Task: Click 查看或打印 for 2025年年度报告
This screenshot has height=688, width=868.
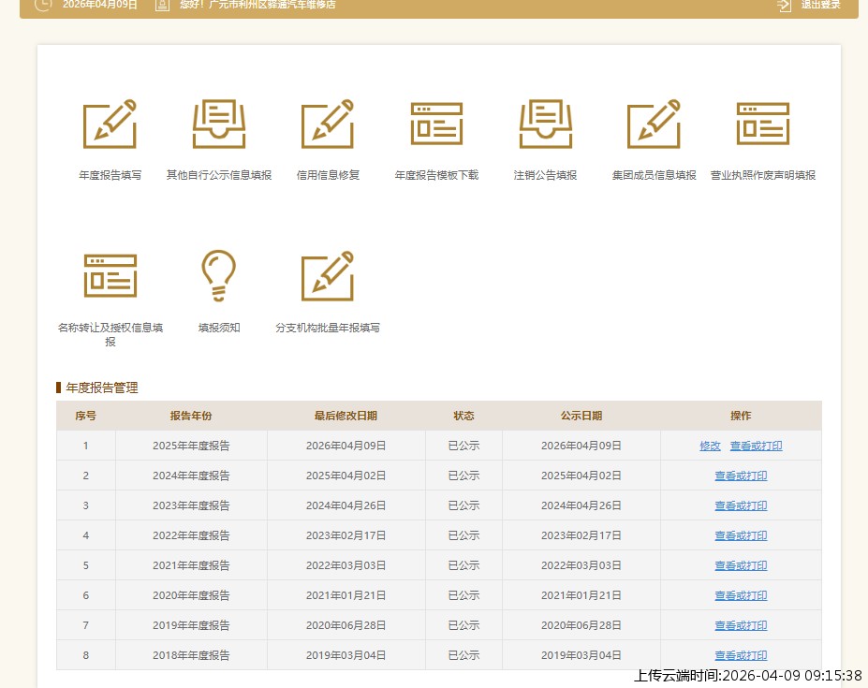Action: point(756,446)
